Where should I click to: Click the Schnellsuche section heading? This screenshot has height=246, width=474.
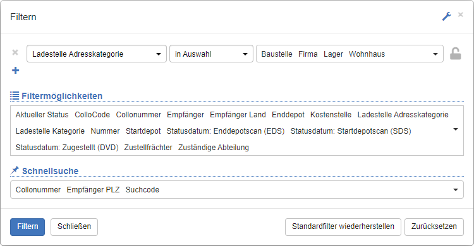coord(50,171)
